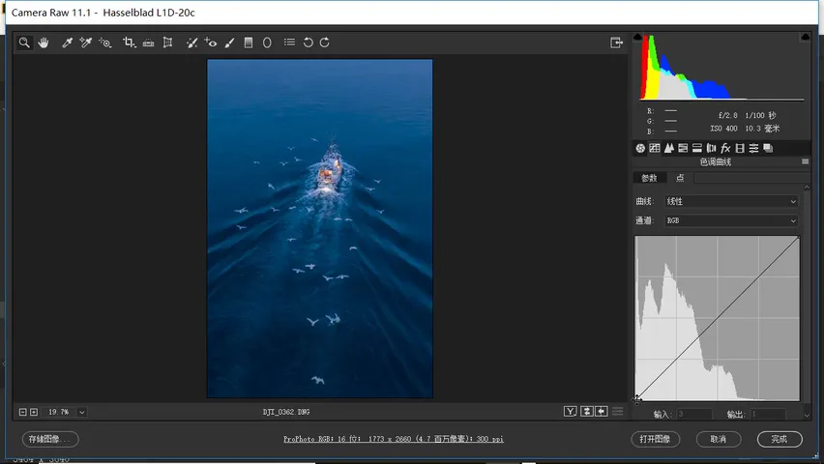
Task: Switch to the 参数 curve tab
Action: (650, 178)
